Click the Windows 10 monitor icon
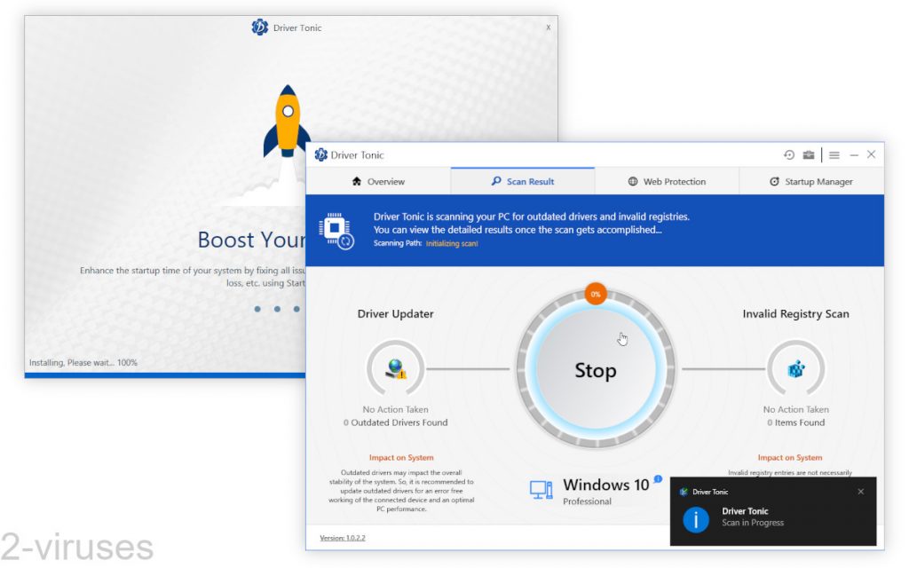This screenshot has width=909, height=568. pyautogui.click(x=542, y=491)
